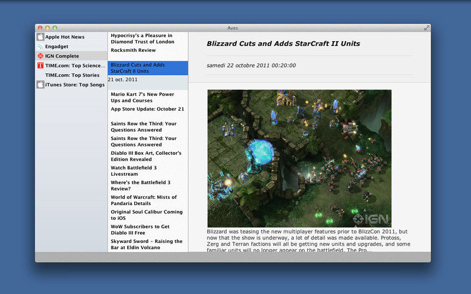Open Original Soul Calibur Coming to iOS article
The image size is (471, 294).
[148, 215]
